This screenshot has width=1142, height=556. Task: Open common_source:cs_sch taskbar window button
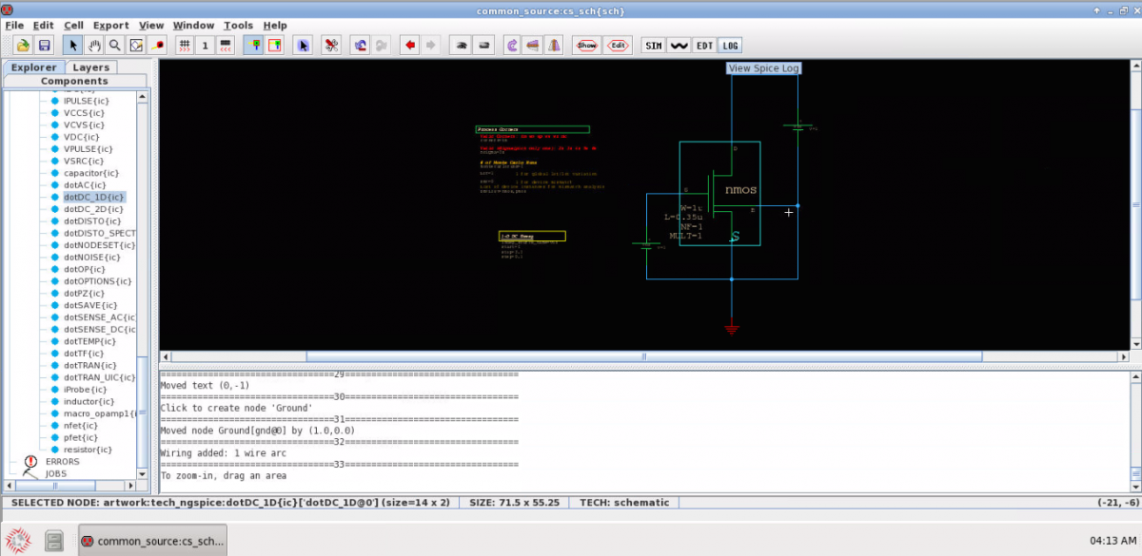(154, 540)
